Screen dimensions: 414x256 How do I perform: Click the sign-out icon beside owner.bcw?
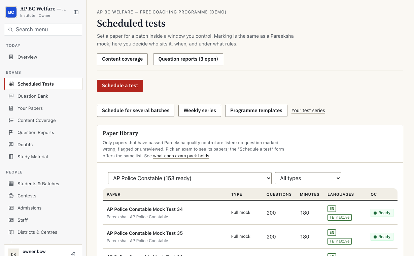[x=73, y=254]
